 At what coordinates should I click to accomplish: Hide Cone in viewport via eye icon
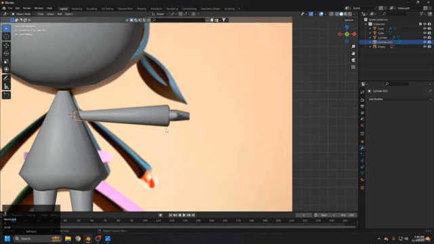click(x=425, y=28)
